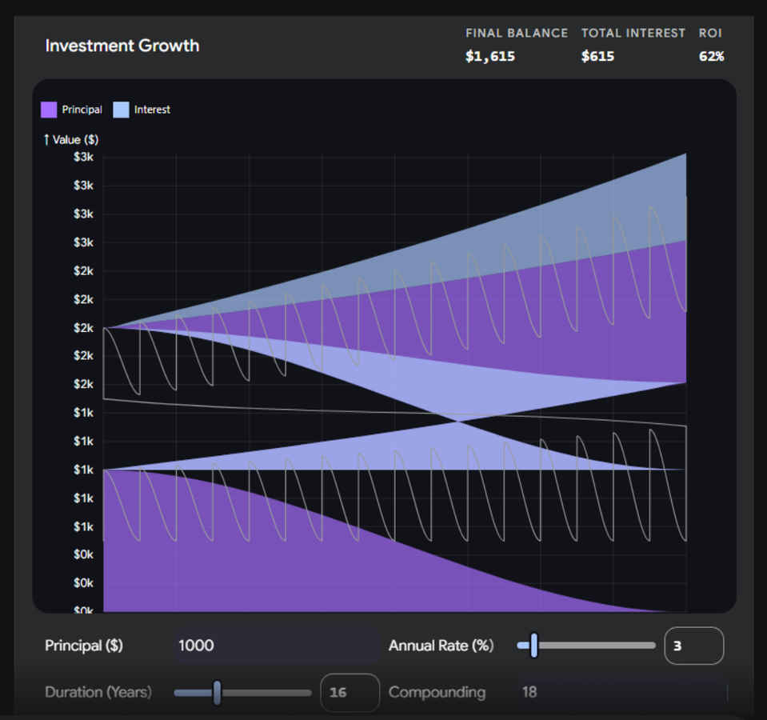Click the Annual Rate (%) label

[441, 646]
